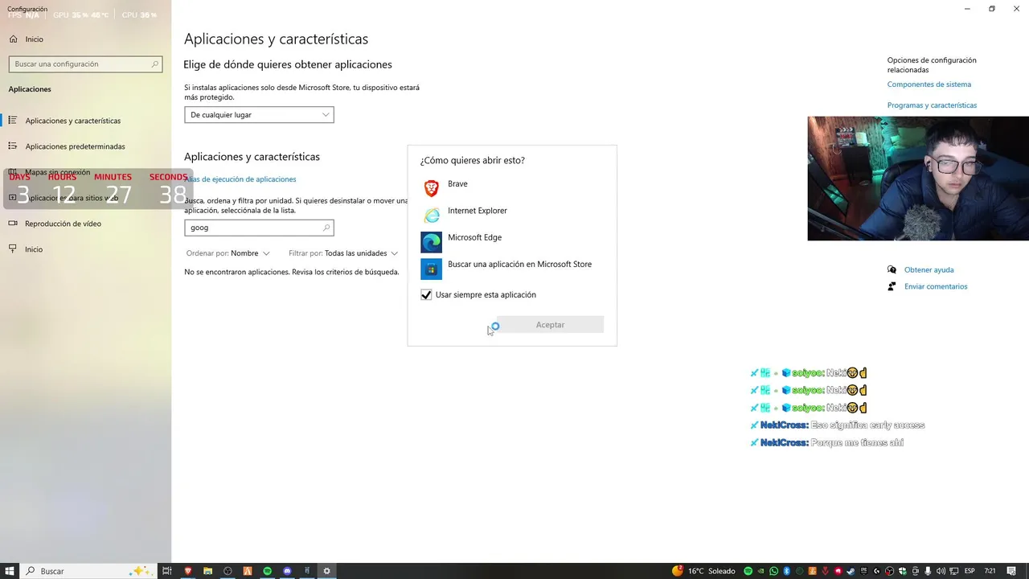
Task: Click the Epic Games tray icon
Action: (x=864, y=571)
